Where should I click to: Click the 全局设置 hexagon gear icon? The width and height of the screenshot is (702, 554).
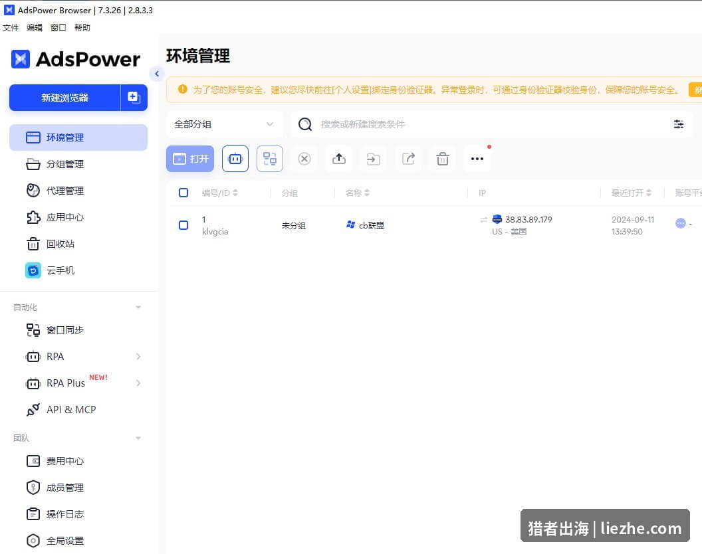[x=33, y=541]
